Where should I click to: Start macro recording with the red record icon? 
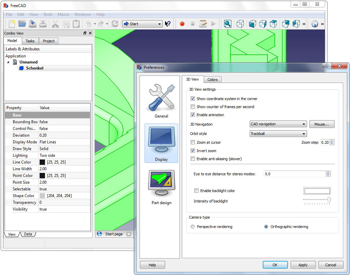(182, 24)
